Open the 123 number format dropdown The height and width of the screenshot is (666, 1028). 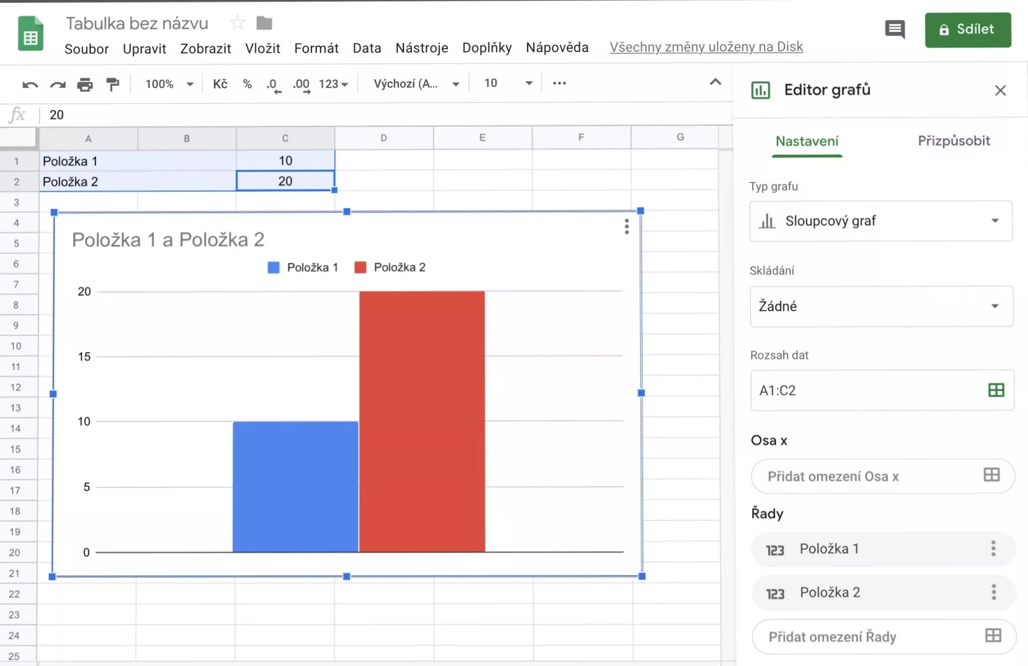click(334, 84)
